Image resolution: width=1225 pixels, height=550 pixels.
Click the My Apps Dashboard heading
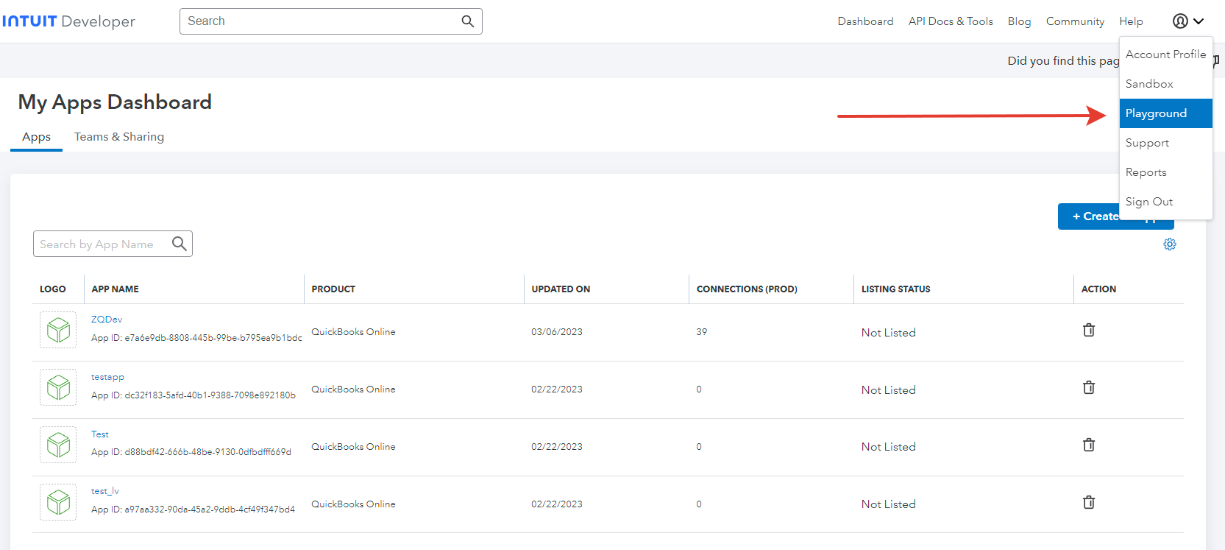pos(115,102)
